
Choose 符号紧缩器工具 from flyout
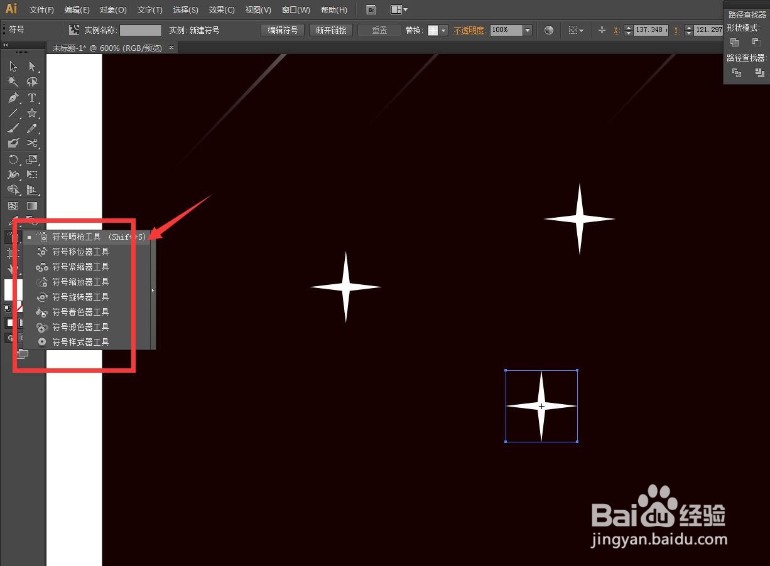click(87, 267)
